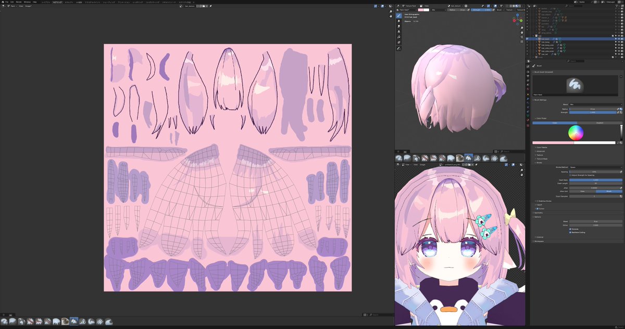
Task: Pick Erase Soft brush in image editor shelf
Action: pyautogui.click(x=47, y=322)
